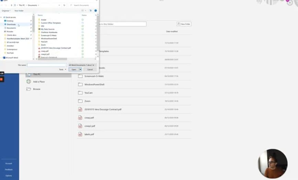This screenshot has height=180, width=298.
Task: Expand the Organize menu
Action: 6,11
